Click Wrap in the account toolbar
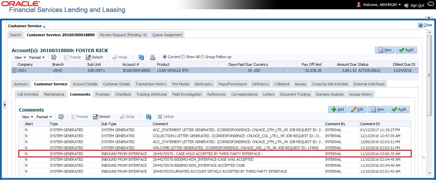Viewport: 436px width, 180px height. [x=120, y=57]
